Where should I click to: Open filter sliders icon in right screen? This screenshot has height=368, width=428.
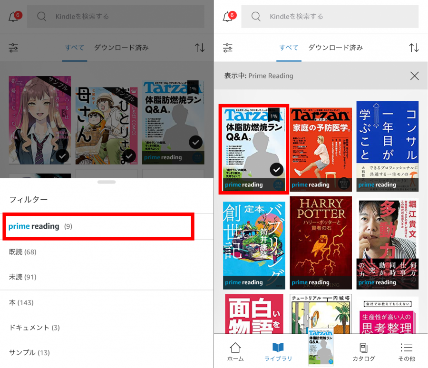point(228,48)
